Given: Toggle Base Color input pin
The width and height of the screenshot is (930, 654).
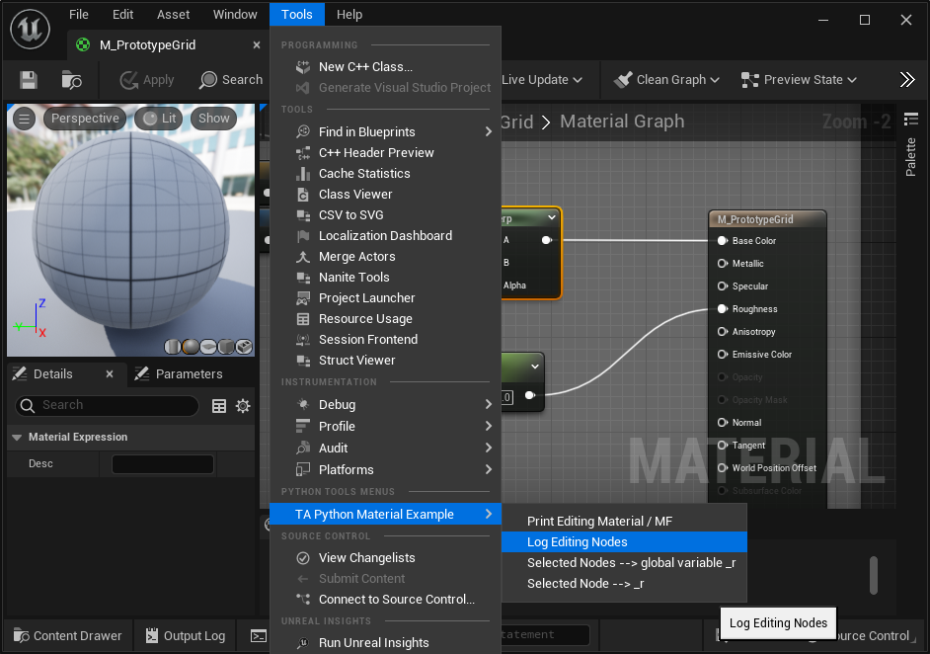Looking at the screenshot, I should pos(723,240).
